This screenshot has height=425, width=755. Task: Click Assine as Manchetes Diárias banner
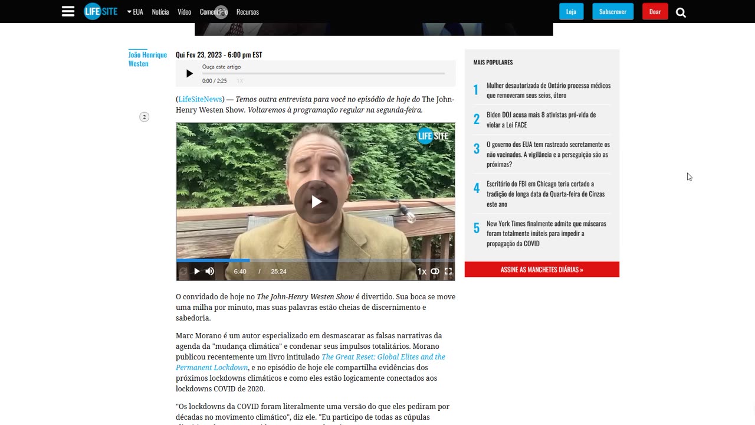point(542,269)
